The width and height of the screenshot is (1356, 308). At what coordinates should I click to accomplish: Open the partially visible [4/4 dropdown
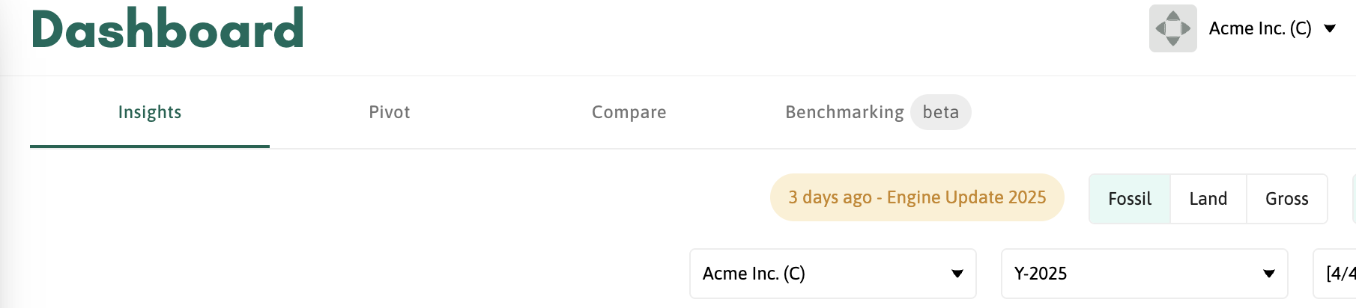[1337, 274]
